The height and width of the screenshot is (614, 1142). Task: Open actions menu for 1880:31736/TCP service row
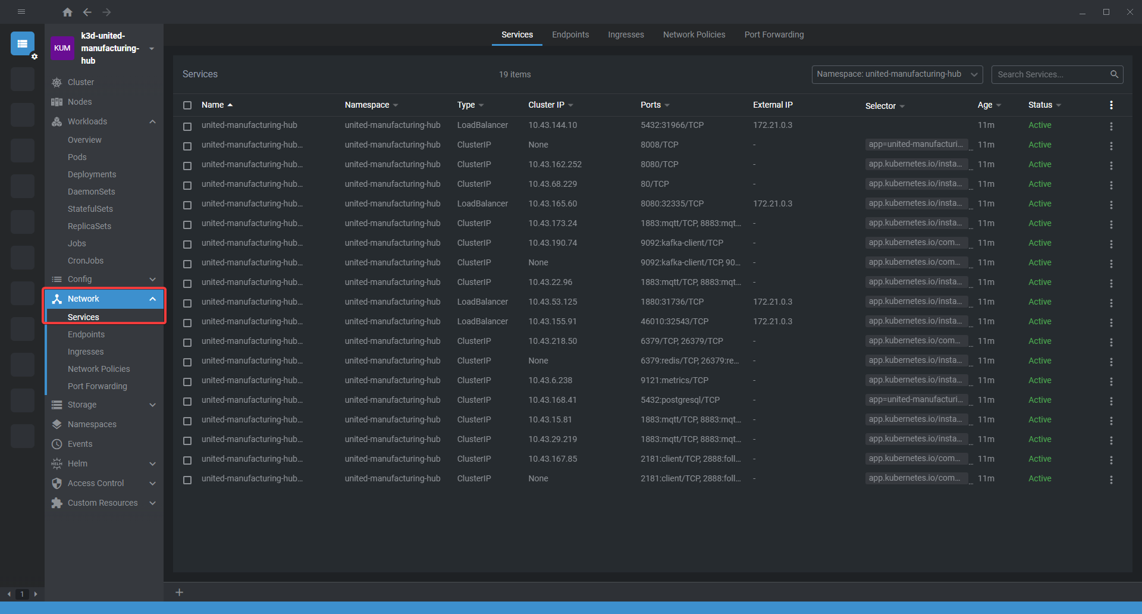tap(1111, 303)
